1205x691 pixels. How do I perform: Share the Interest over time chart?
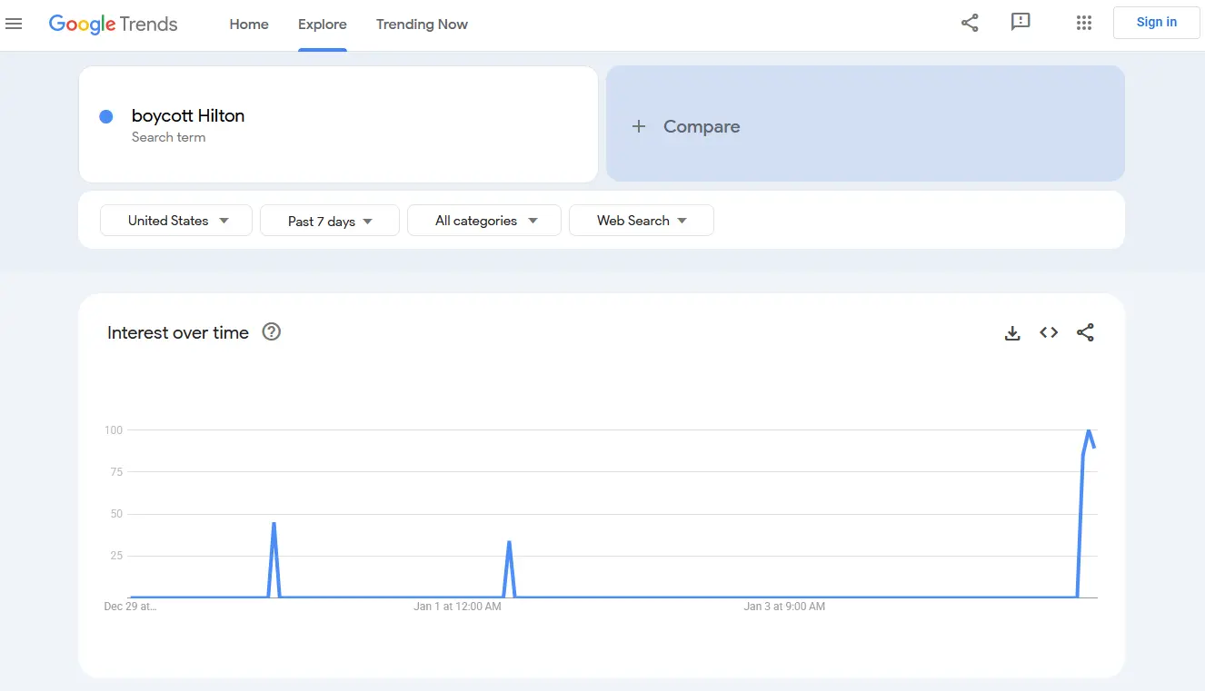click(1085, 333)
